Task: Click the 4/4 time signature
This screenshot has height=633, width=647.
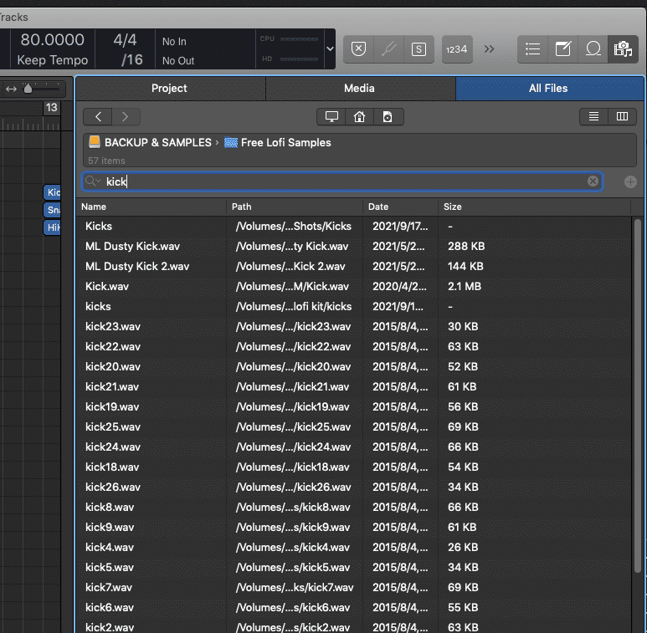Action: (125, 40)
